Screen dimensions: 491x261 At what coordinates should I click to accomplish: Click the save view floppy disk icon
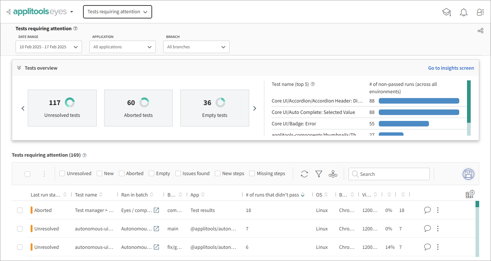click(x=468, y=174)
